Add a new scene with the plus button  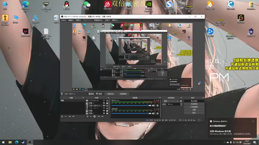click(x=62, y=116)
